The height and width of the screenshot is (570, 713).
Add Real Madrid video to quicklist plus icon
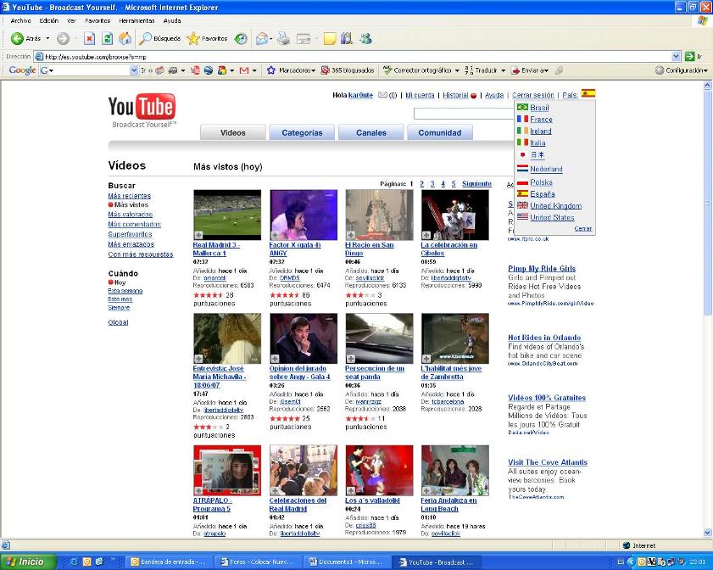click(x=198, y=235)
